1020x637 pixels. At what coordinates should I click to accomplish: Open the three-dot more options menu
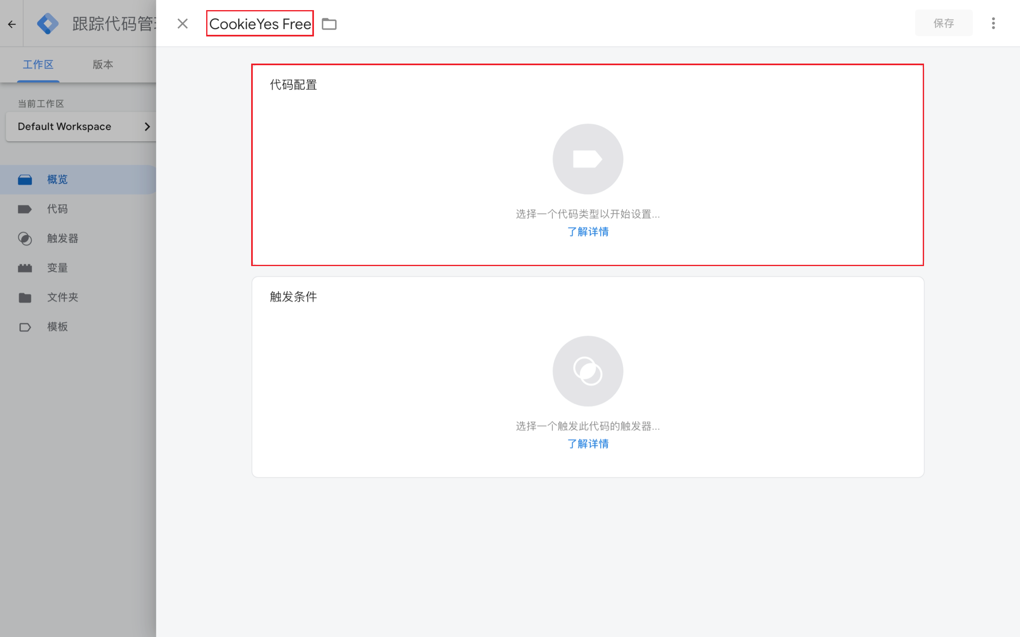[x=993, y=23]
